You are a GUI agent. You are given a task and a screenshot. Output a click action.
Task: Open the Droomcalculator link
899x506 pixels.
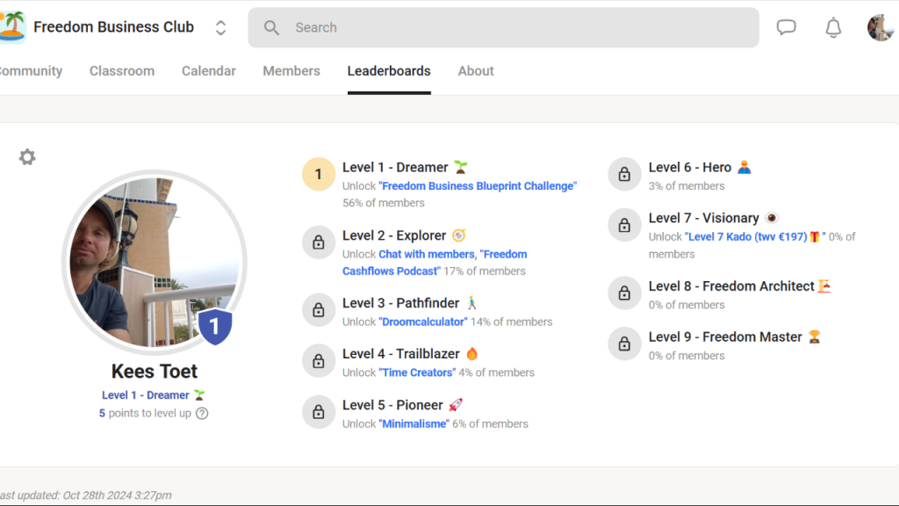pyautogui.click(x=423, y=322)
